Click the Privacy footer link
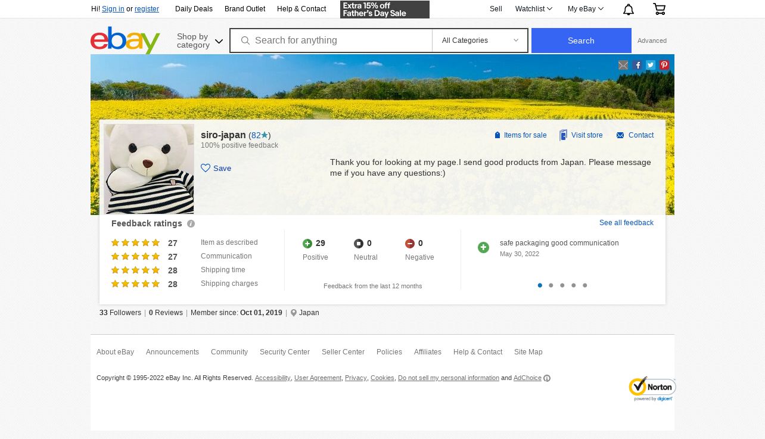 (356, 378)
